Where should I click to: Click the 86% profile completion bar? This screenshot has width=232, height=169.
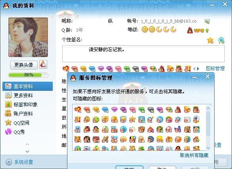coord(28,75)
